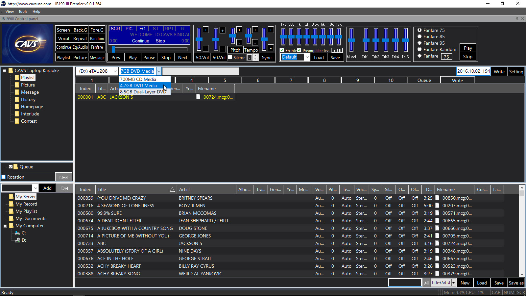
Task: Toggle the Preamplifier level checkbox
Action: (299, 50)
